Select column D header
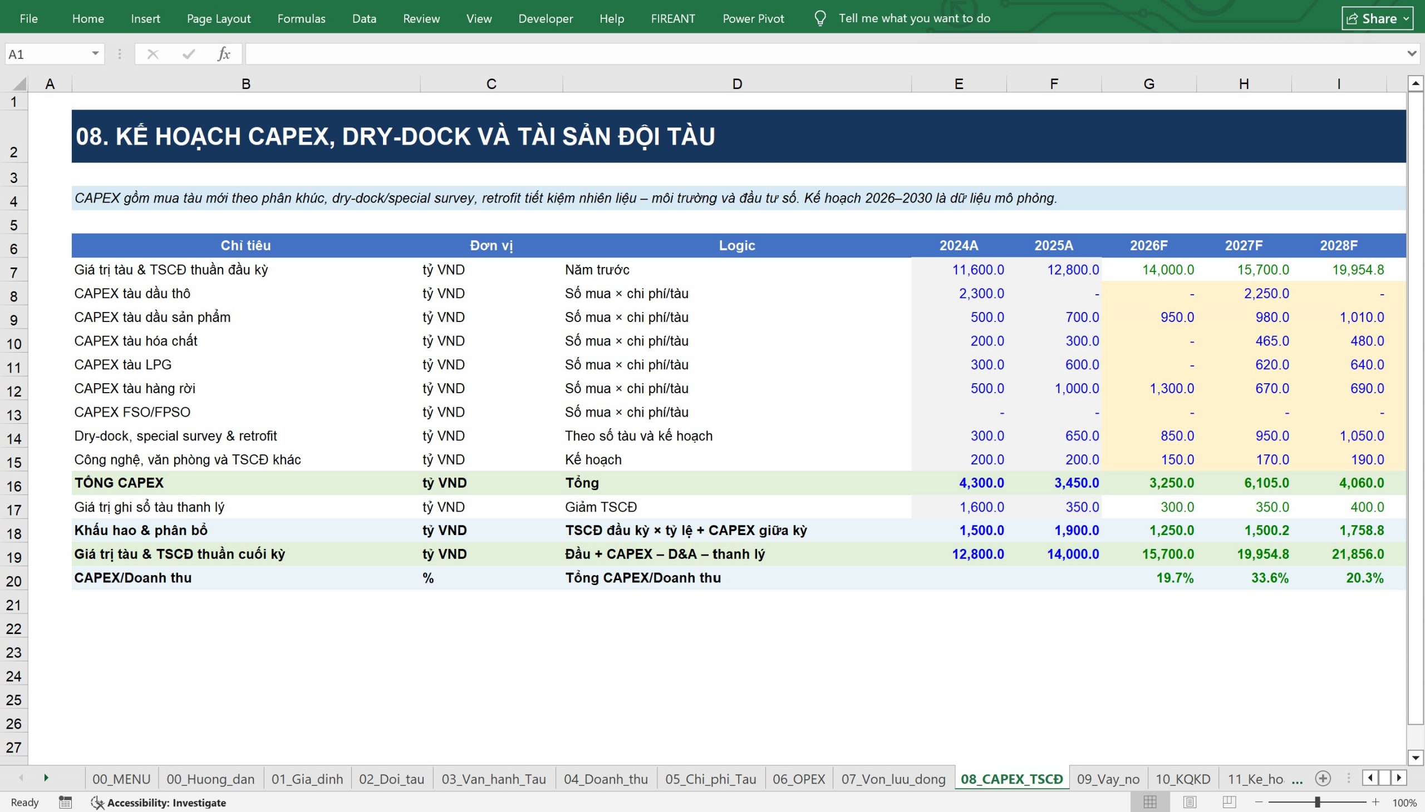 click(737, 83)
